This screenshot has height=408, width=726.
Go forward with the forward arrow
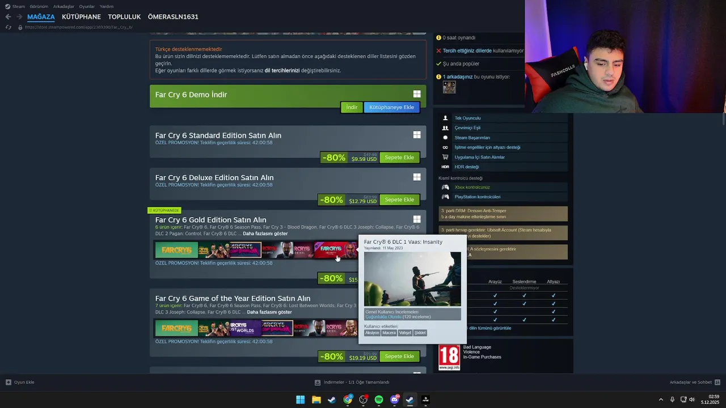[x=19, y=17]
